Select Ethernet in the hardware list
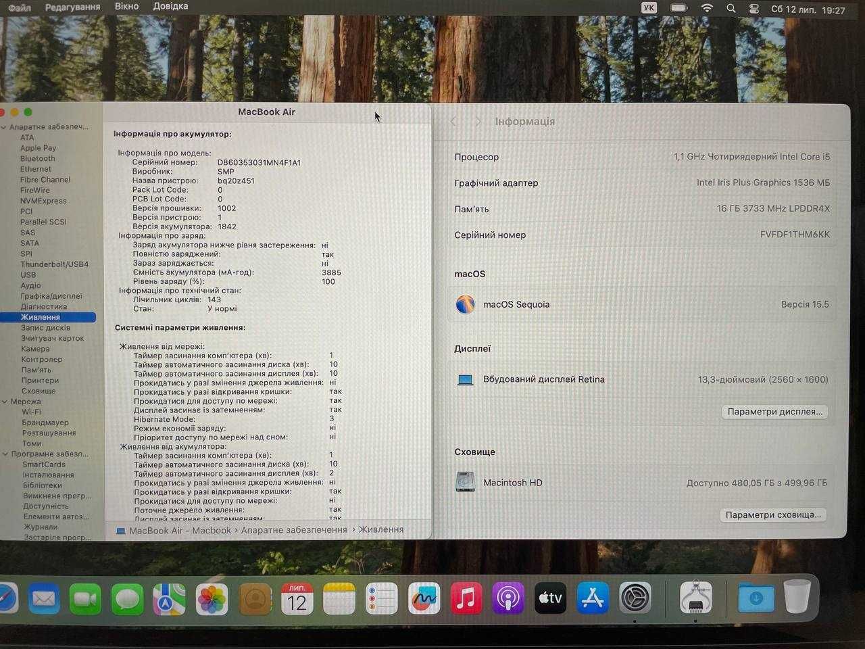Image resolution: width=865 pixels, height=649 pixels. tap(36, 169)
